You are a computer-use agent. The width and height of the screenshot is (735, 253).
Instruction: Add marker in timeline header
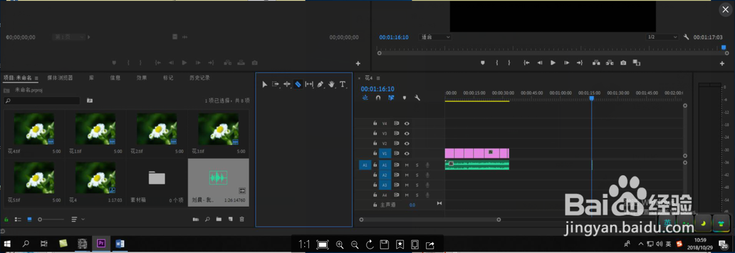(404, 98)
